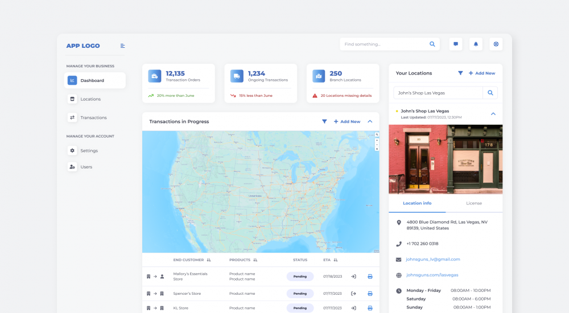The height and width of the screenshot is (313, 569).
Task: Click the John's Shop storefront photo
Action: pyautogui.click(x=446, y=159)
